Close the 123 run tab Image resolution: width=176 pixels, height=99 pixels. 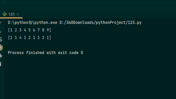(x=18, y=14)
